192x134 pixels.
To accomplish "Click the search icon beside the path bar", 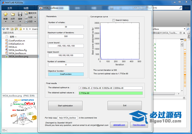I will point(189,29).
